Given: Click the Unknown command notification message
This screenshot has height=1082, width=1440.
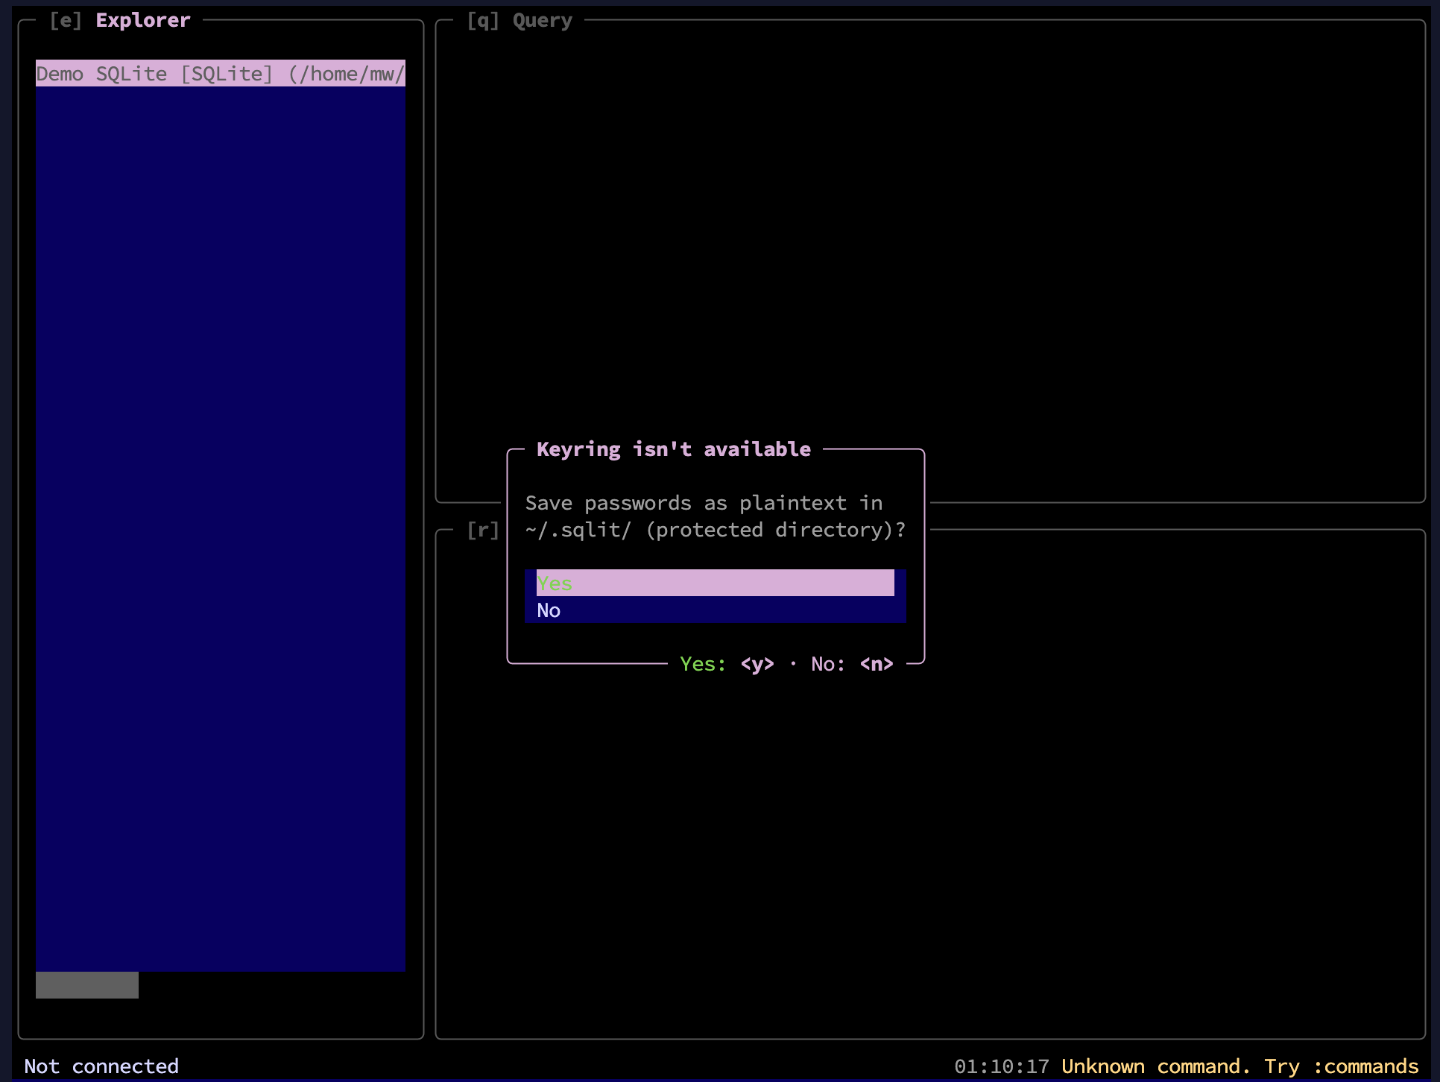Looking at the screenshot, I should click(1240, 1066).
